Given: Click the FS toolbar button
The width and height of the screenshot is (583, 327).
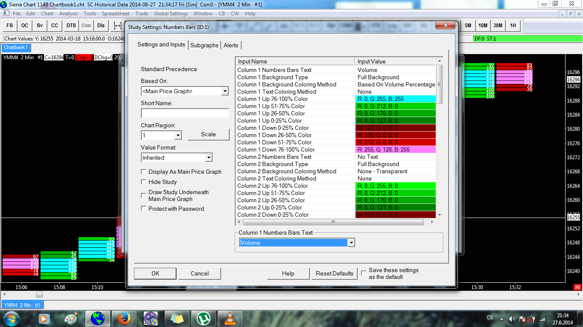Looking at the screenshot, I should 10,26.
